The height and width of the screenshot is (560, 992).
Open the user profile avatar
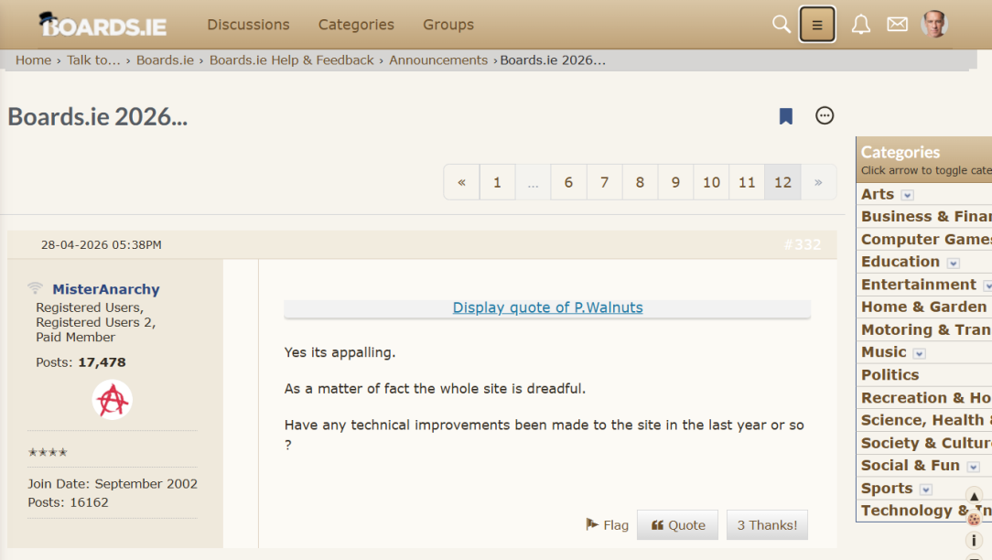(934, 24)
